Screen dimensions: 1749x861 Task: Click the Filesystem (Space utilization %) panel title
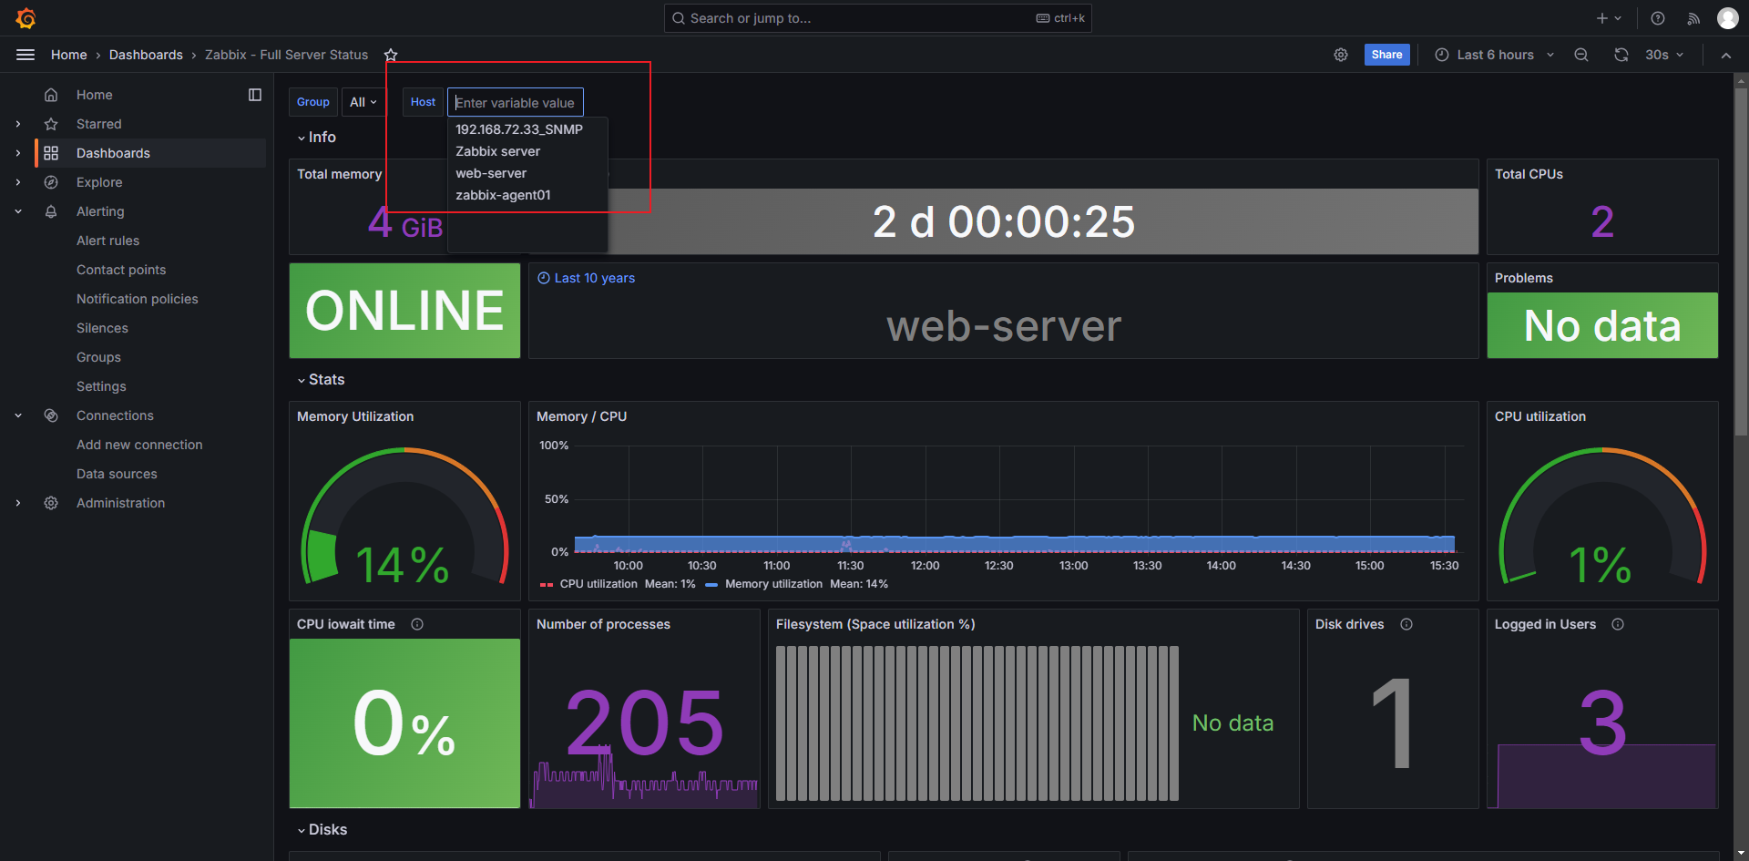875,624
